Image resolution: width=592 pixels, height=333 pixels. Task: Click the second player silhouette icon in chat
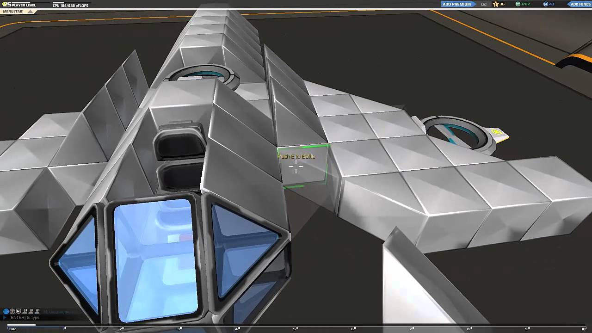31,311
